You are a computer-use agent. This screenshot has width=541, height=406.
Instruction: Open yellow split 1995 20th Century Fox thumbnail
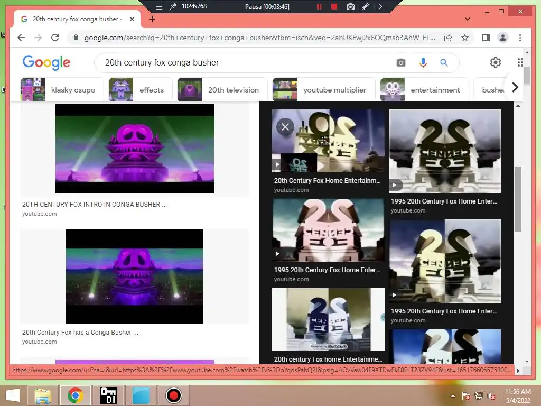click(445, 261)
